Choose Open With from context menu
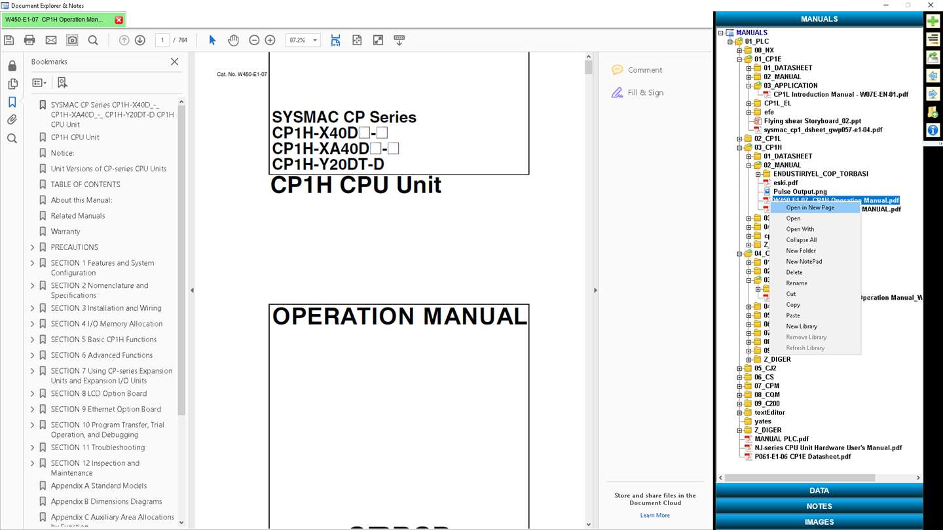Screen dimensions: 943x530 (815, 229)
